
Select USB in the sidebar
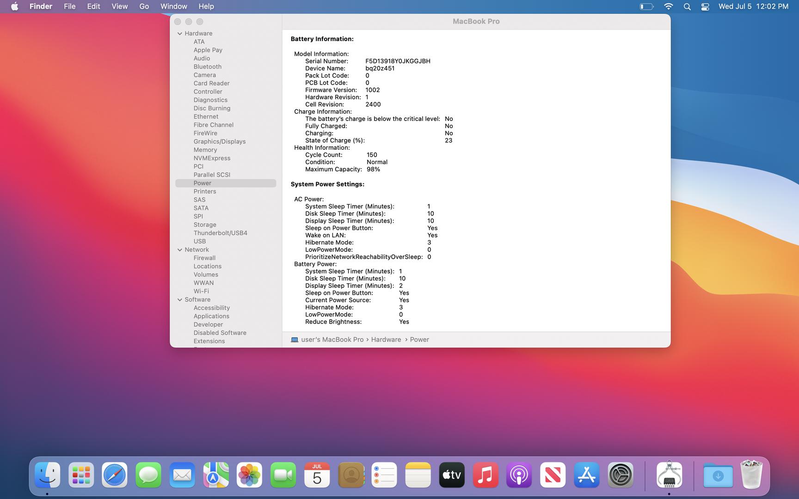(x=200, y=241)
